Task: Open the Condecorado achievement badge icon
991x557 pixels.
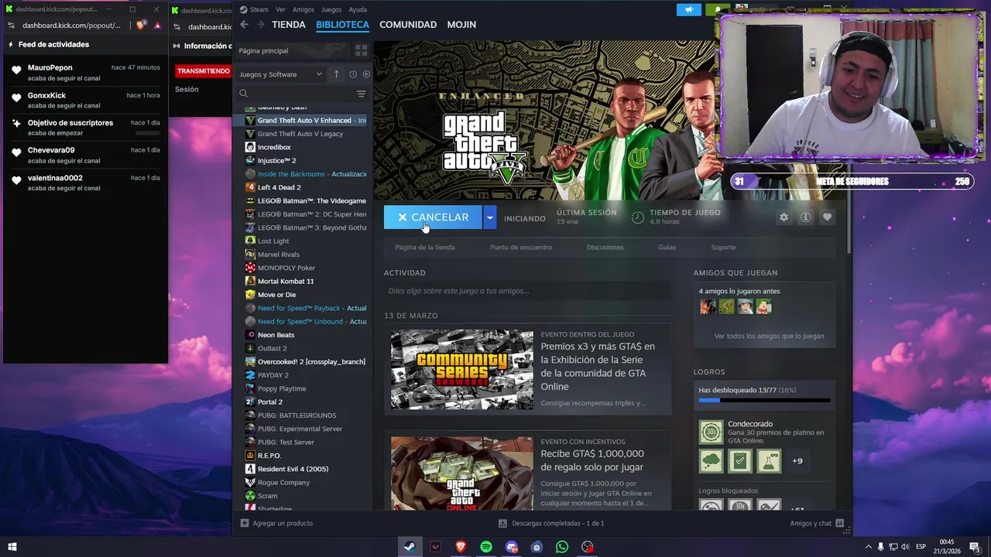Action: tap(711, 432)
